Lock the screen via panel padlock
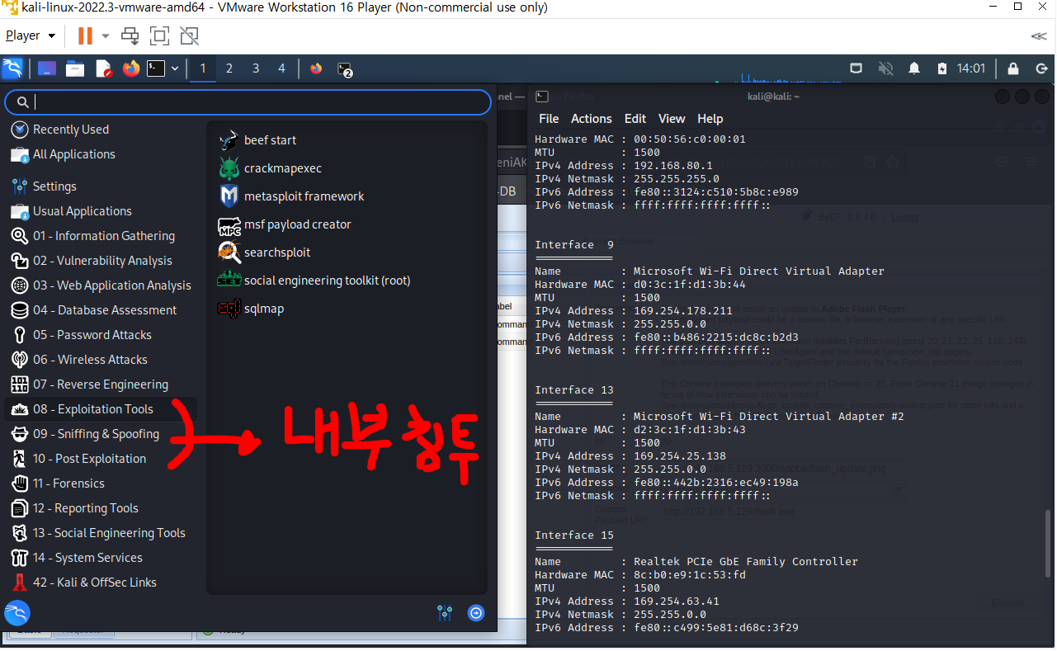1057x651 pixels. 1013,68
